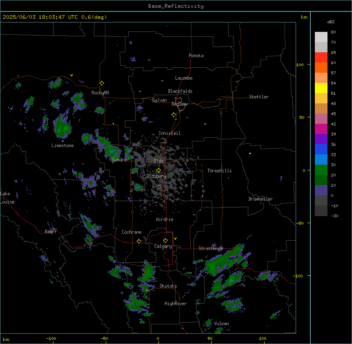Click the Base_Reflectivity title
This screenshot has width=352, height=344.
pyautogui.click(x=176, y=6)
